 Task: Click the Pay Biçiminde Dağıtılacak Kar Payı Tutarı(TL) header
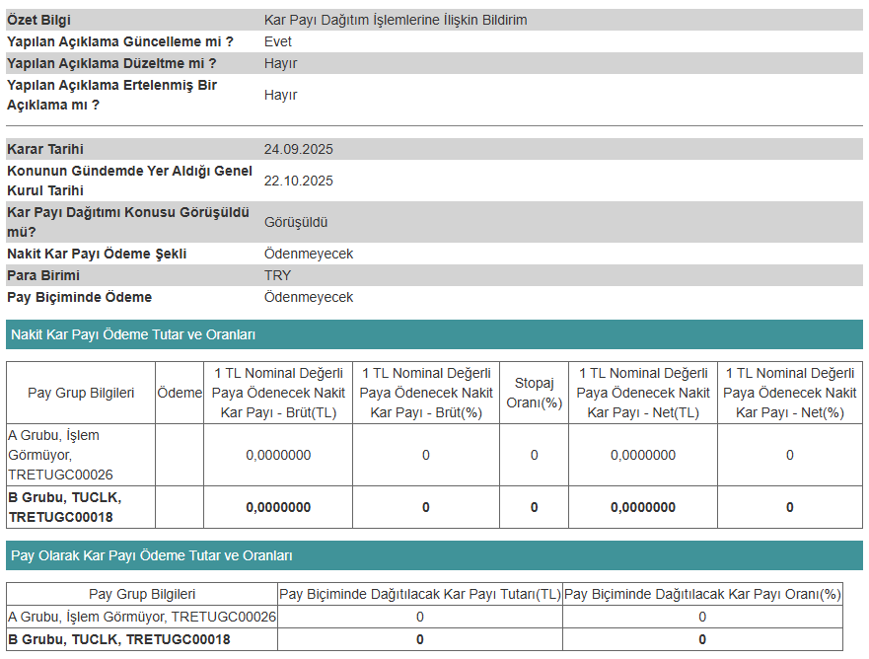pyautogui.click(x=420, y=594)
